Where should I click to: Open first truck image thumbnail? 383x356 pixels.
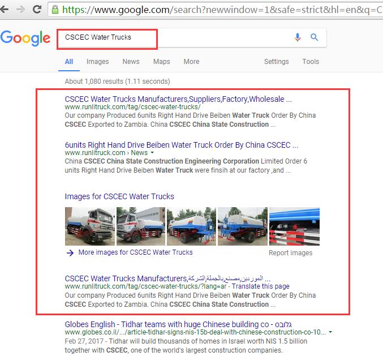click(x=89, y=226)
